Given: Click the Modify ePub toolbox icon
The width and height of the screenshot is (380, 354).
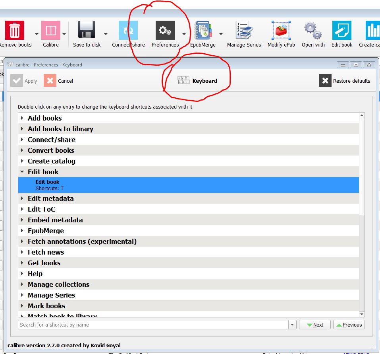Looking at the screenshot, I should [x=281, y=30].
